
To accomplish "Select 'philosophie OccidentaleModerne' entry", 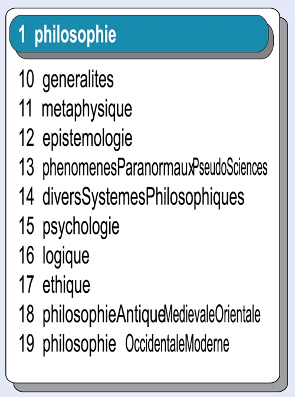I will tap(136, 344).
